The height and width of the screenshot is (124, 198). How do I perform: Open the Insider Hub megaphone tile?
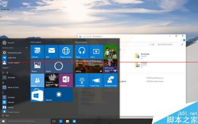click(96, 80)
